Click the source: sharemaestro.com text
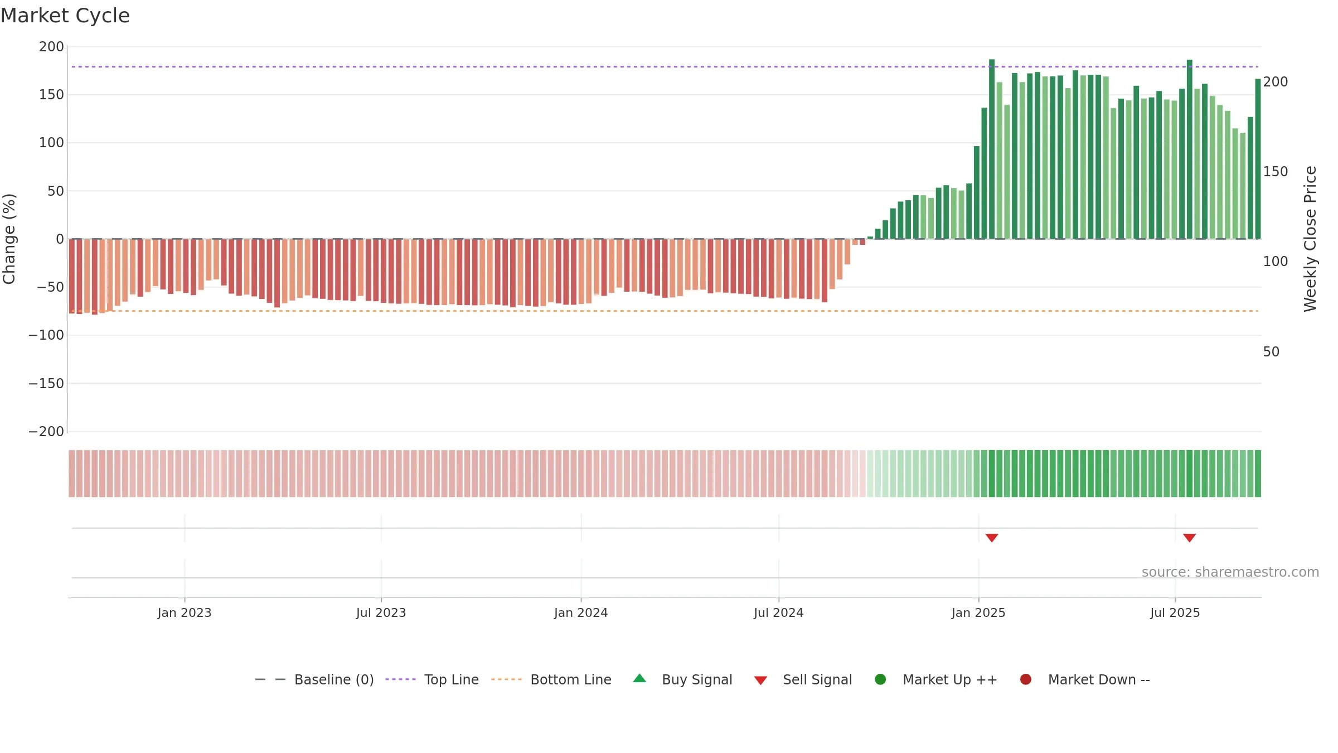1338x753 pixels. point(1230,572)
